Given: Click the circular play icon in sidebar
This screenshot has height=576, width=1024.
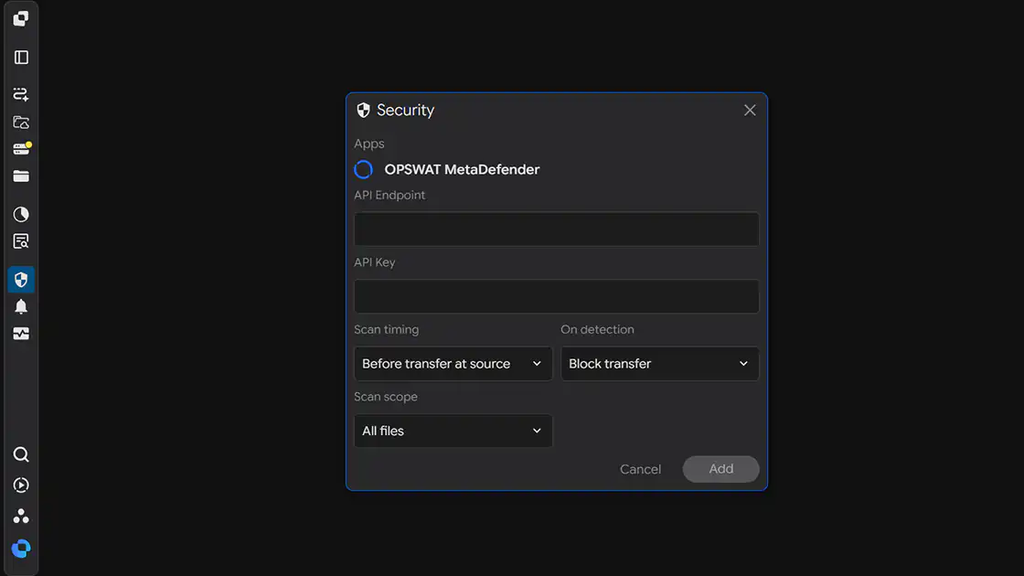Looking at the screenshot, I should [x=21, y=485].
